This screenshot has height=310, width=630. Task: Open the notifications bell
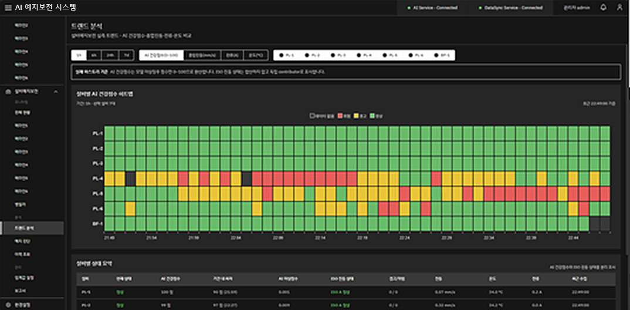click(x=604, y=8)
